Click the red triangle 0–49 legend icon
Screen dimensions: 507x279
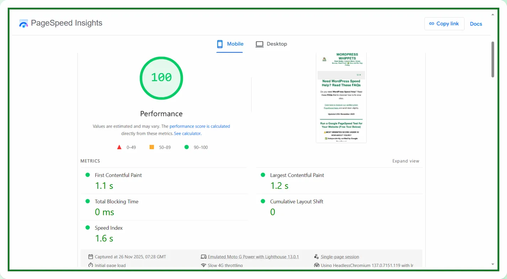point(119,147)
